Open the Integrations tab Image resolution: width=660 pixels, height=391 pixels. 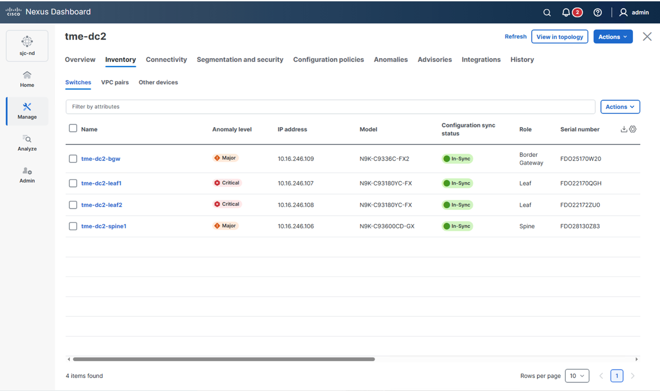pyautogui.click(x=481, y=59)
